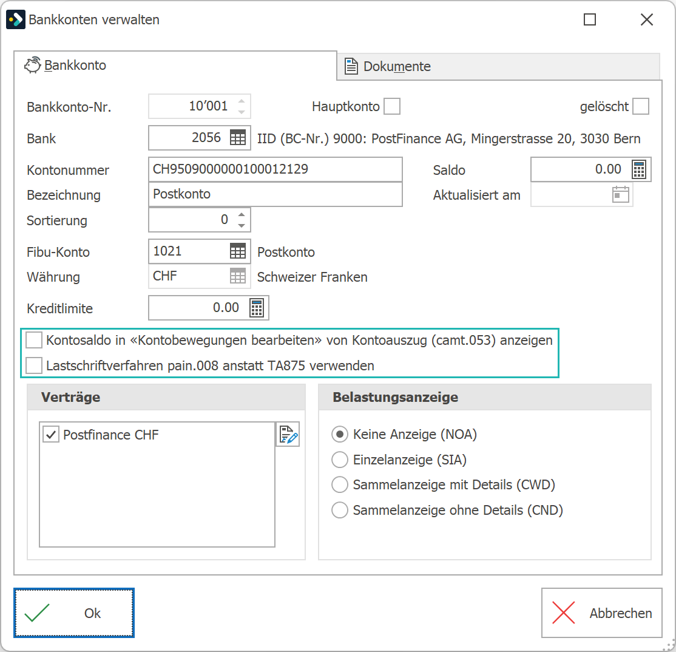Screen dimensions: 676x652
Task: Click the green check mark on Ok
Action: pos(37,613)
